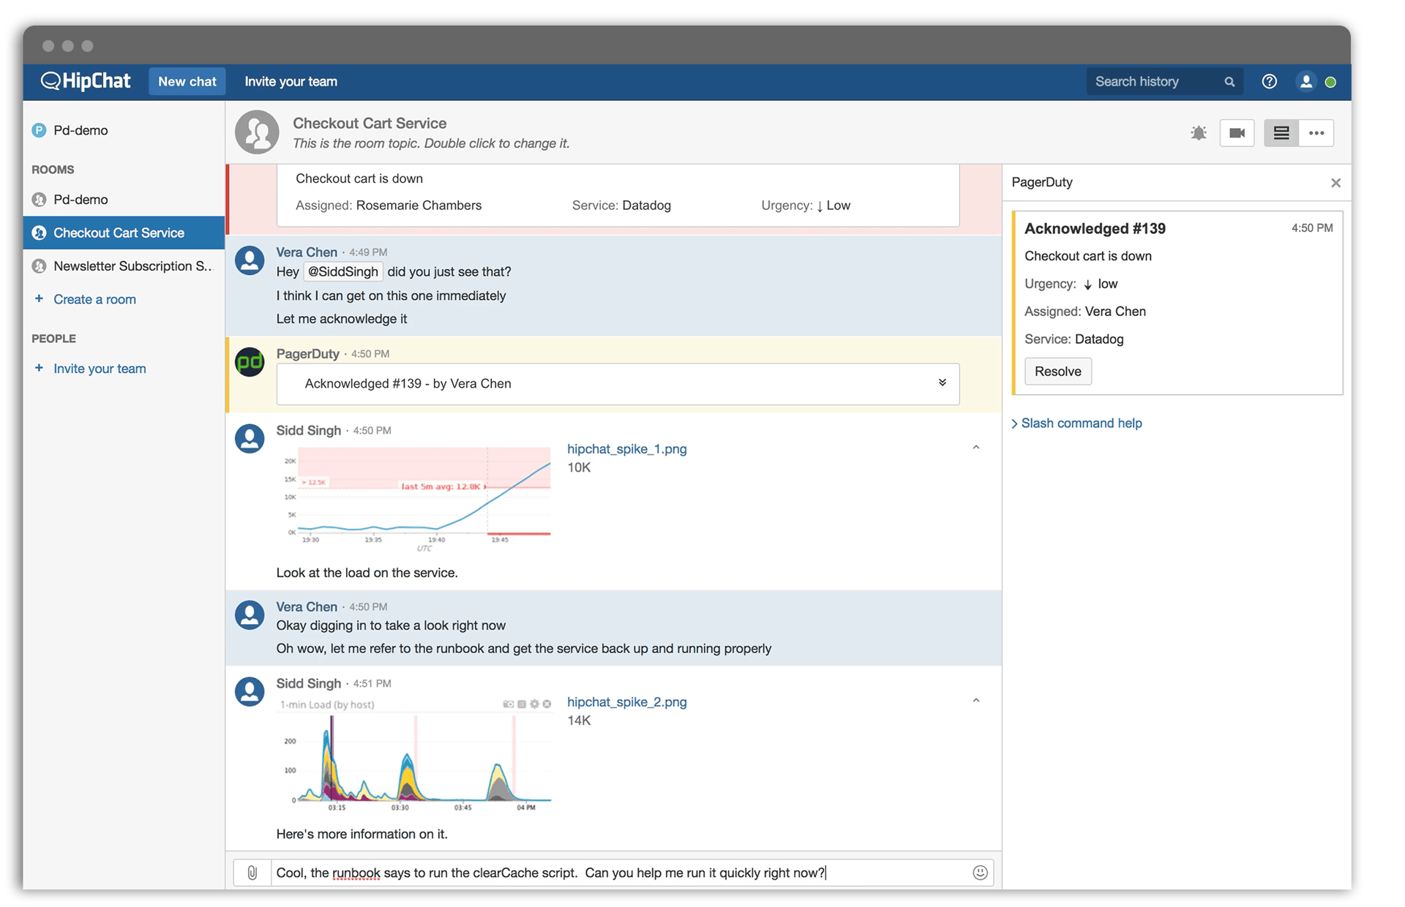This screenshot has height=907, width=1405.
Task: Start a video call with camera icon
Action: coord(1237,133)
